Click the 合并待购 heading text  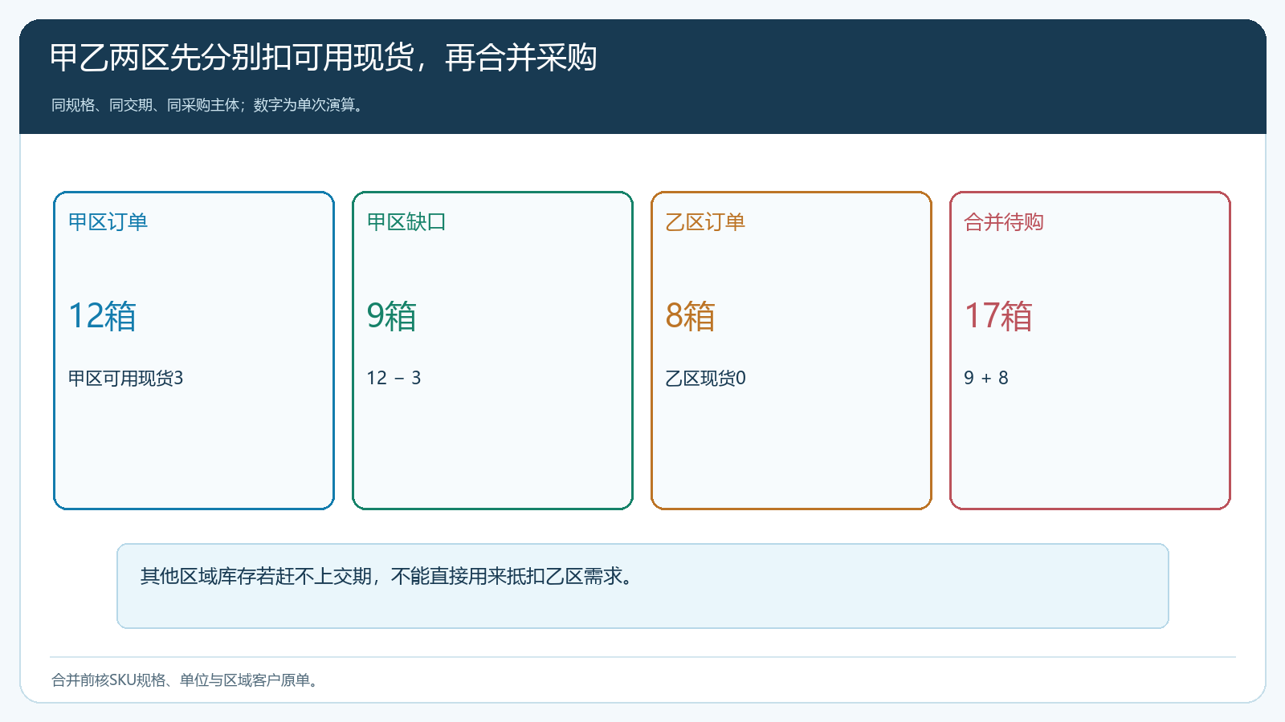(x=1004, y=222)
